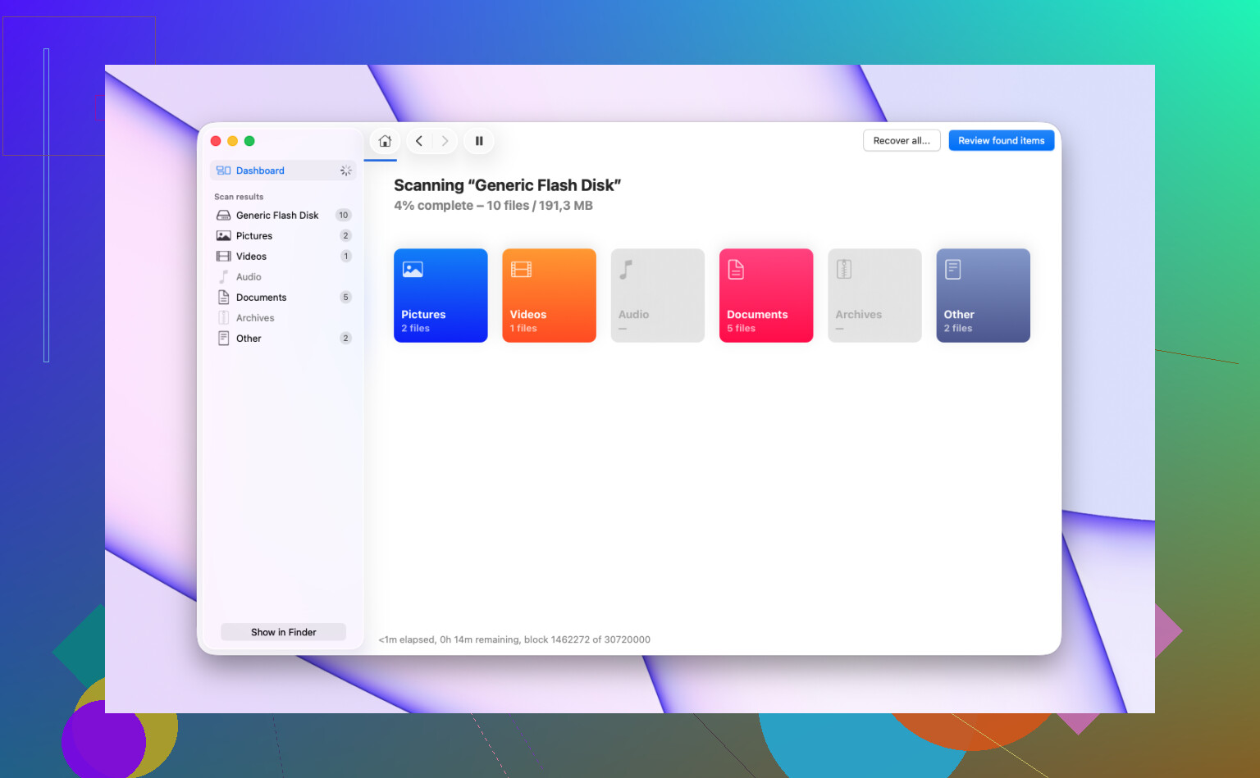Click Review found items button
The image size is (1260, 778).
1002,141
